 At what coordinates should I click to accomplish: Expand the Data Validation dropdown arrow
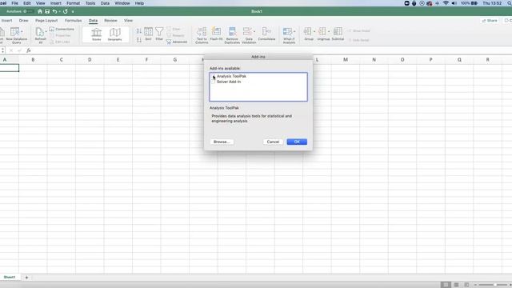254,31
